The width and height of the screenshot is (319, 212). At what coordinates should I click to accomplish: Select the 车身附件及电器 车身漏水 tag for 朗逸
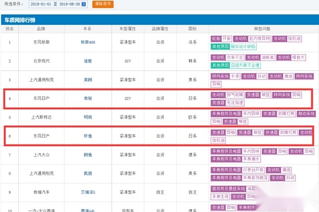(236, 159)
